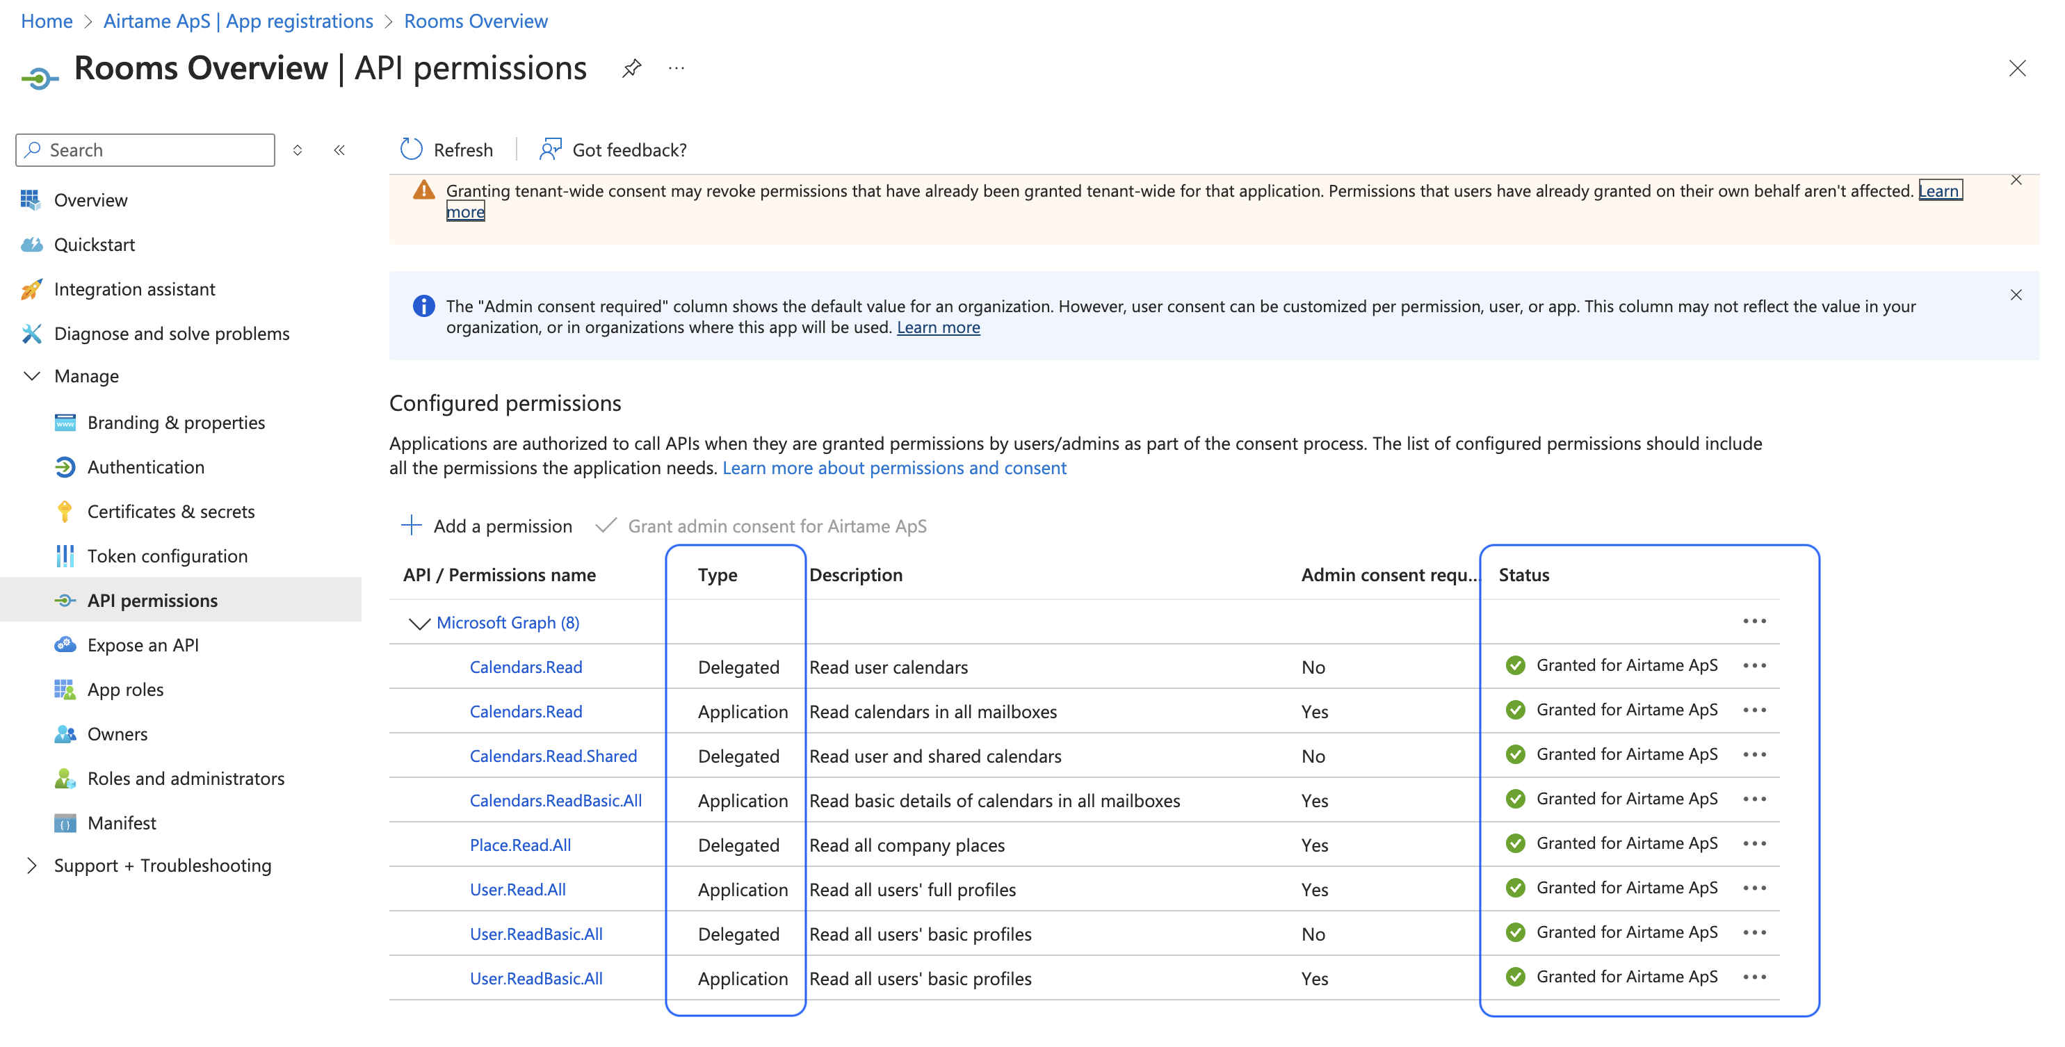Collapse the sidebar with the double chevron
2065x1047 pixels.
click(x=339, y=150)
